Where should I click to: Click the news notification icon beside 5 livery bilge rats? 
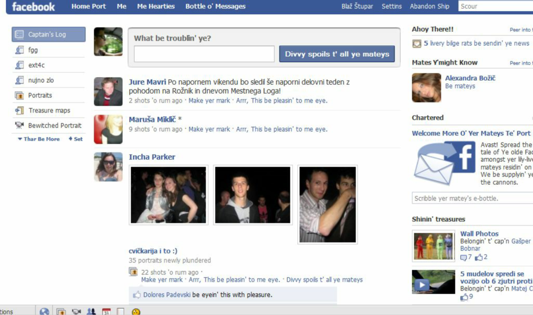pos(417,44)
